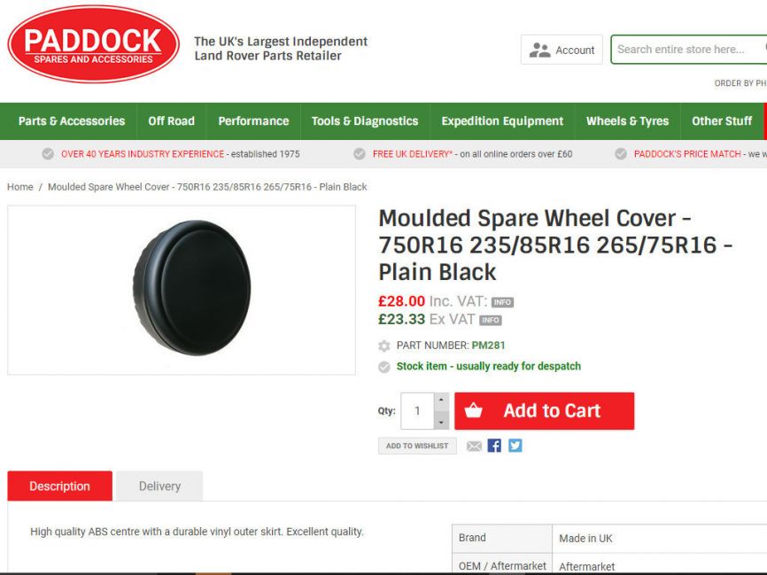Share product on Facebook icon

[494, 446]
